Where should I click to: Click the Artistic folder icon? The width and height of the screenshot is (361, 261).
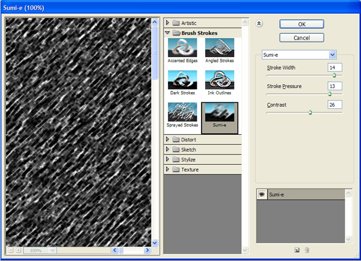176,23
